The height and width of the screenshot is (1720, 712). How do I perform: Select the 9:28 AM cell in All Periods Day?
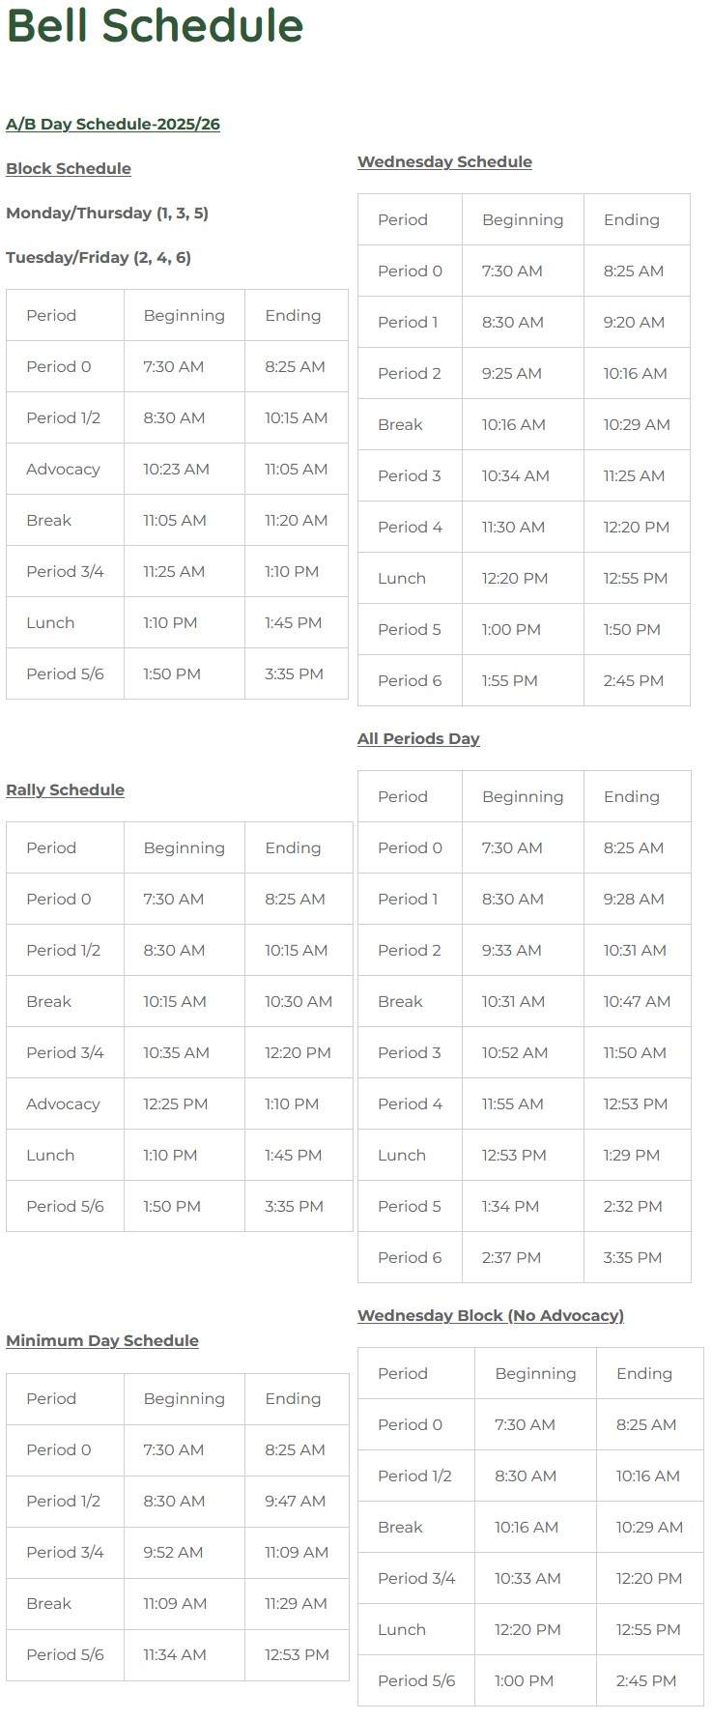(x=634, y=900)
